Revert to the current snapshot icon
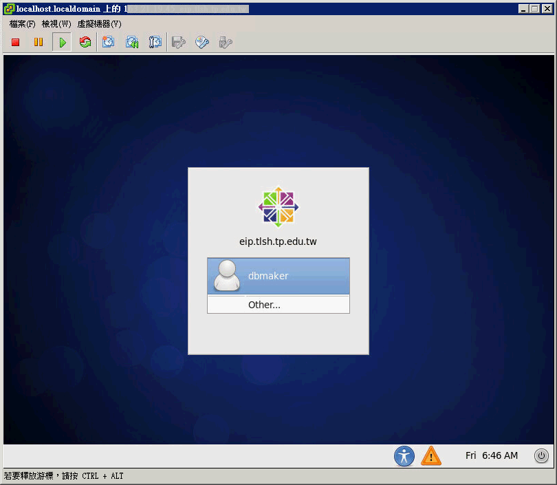This screenshot has height=485, width=557. click(132, 42)
